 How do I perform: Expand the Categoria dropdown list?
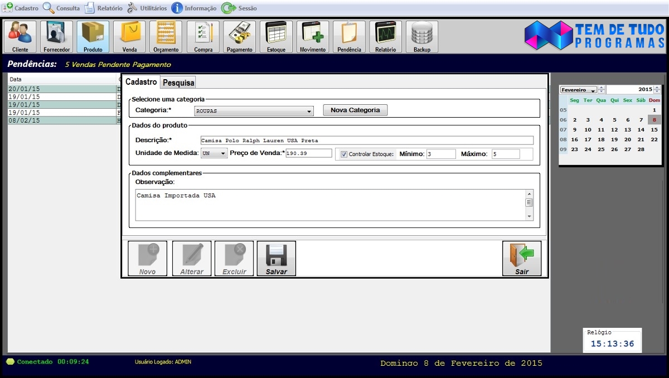click(x=309, y=111)
